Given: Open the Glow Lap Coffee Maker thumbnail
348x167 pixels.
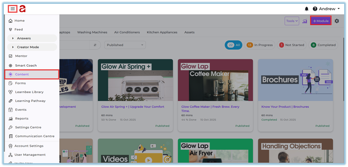Looking at the screenshot, I should pos(215,80).
